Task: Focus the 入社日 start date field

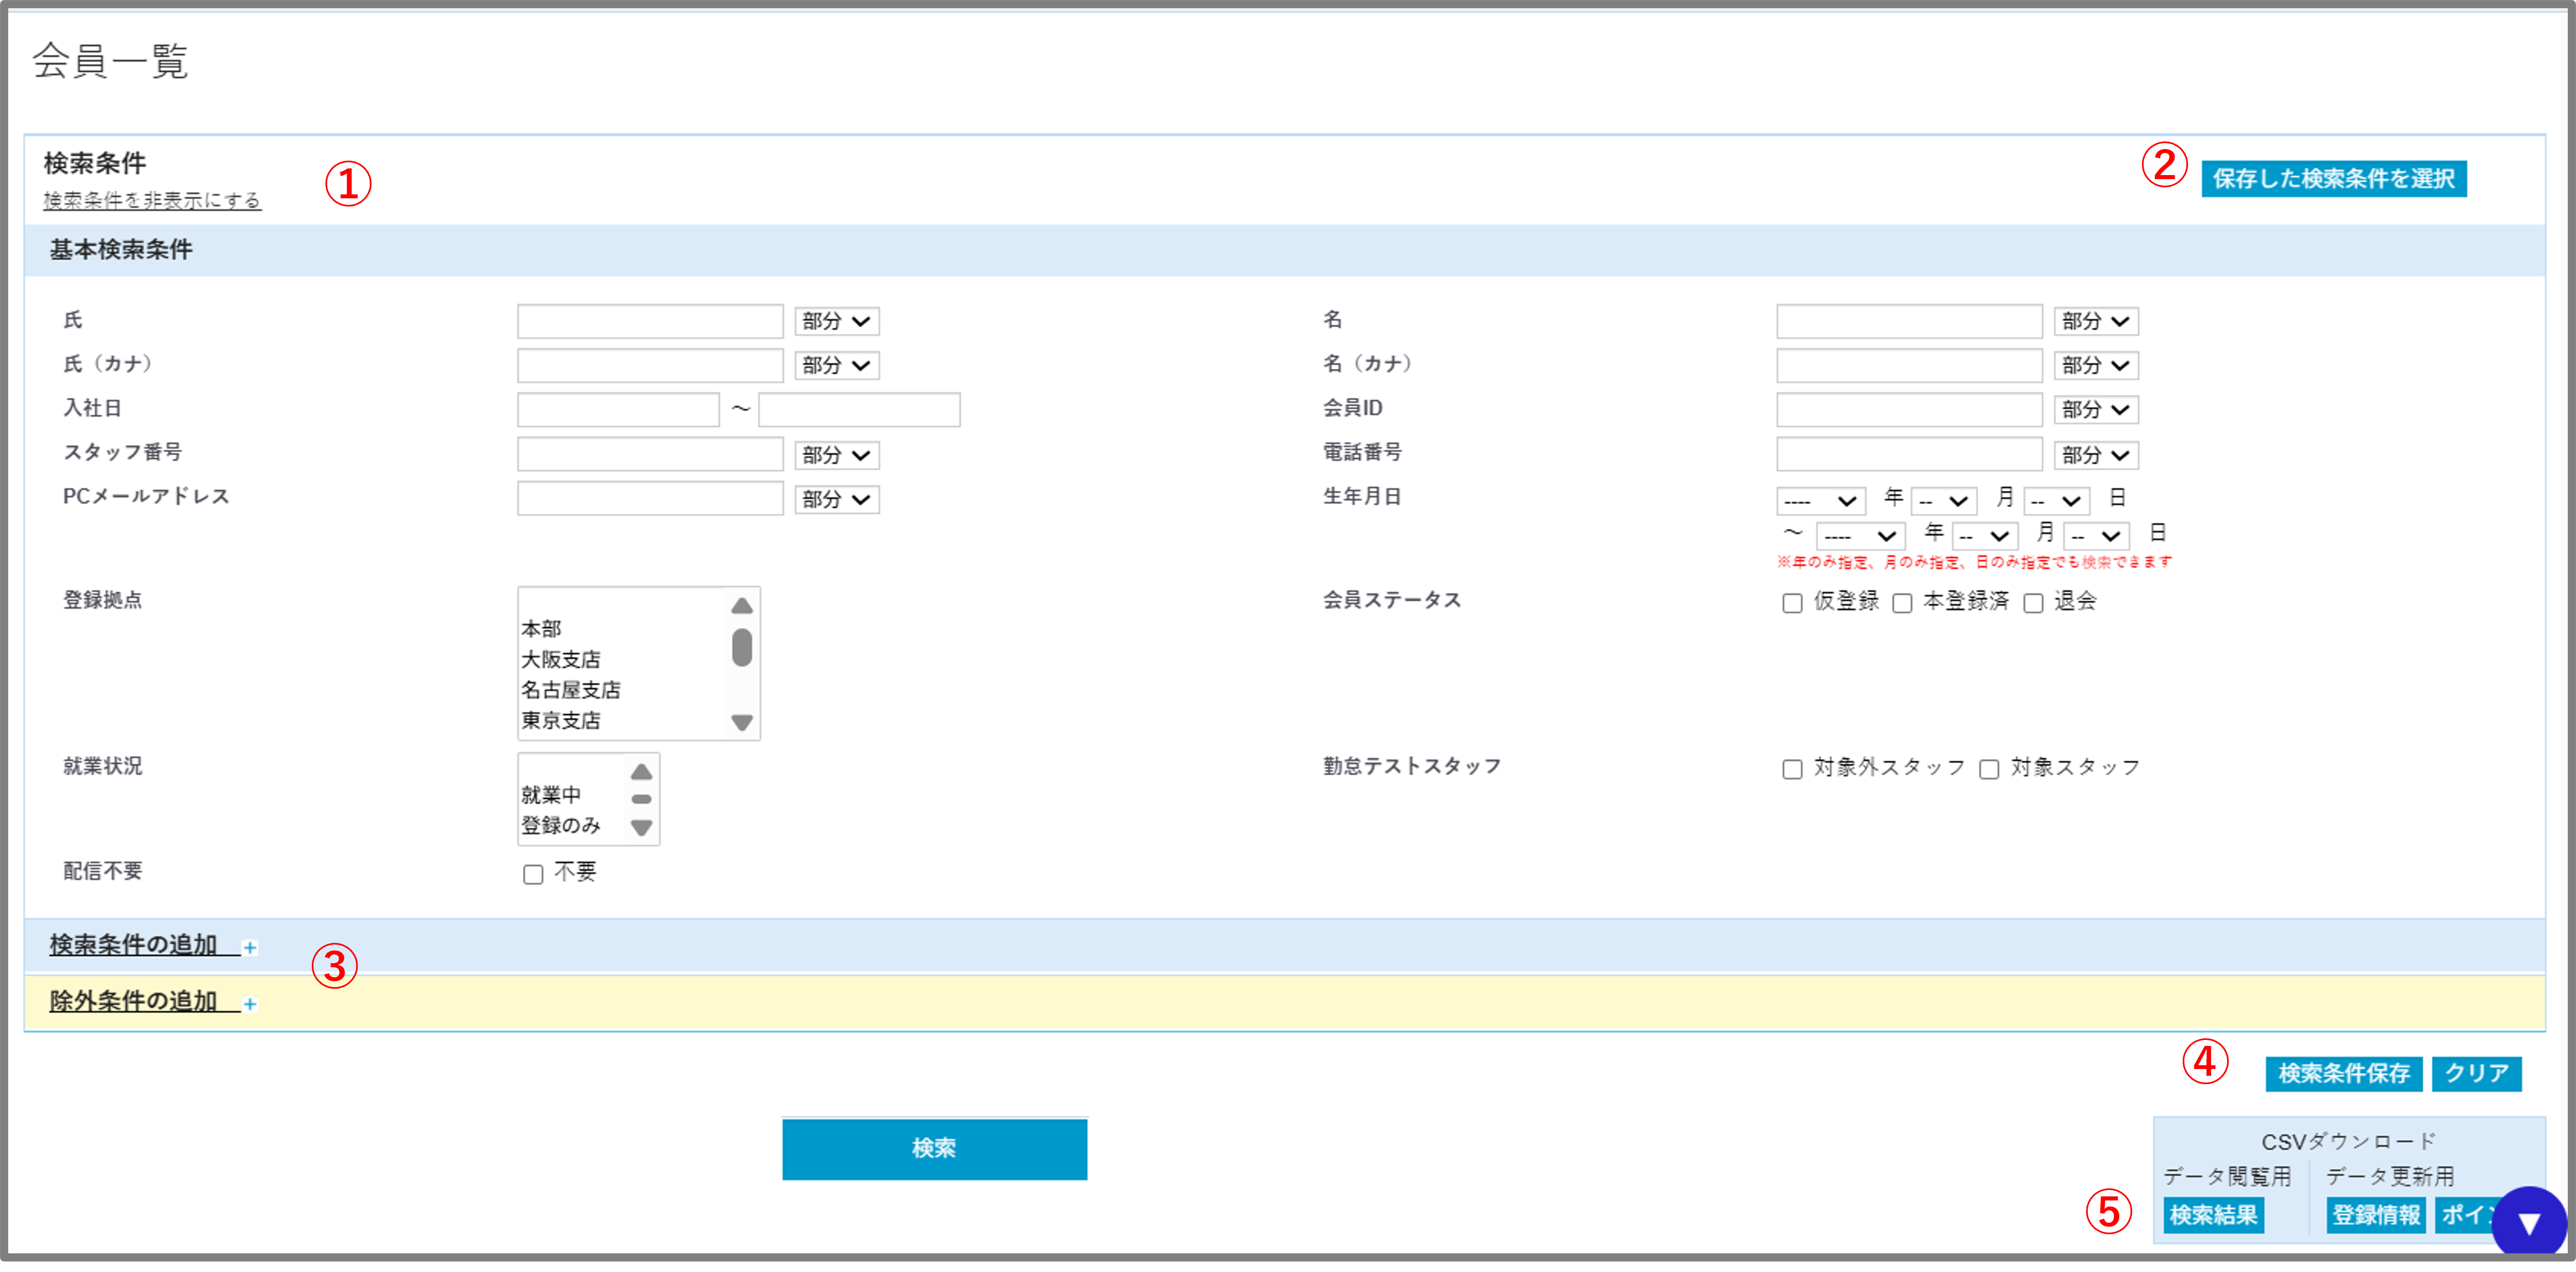Action: point(618,409)
